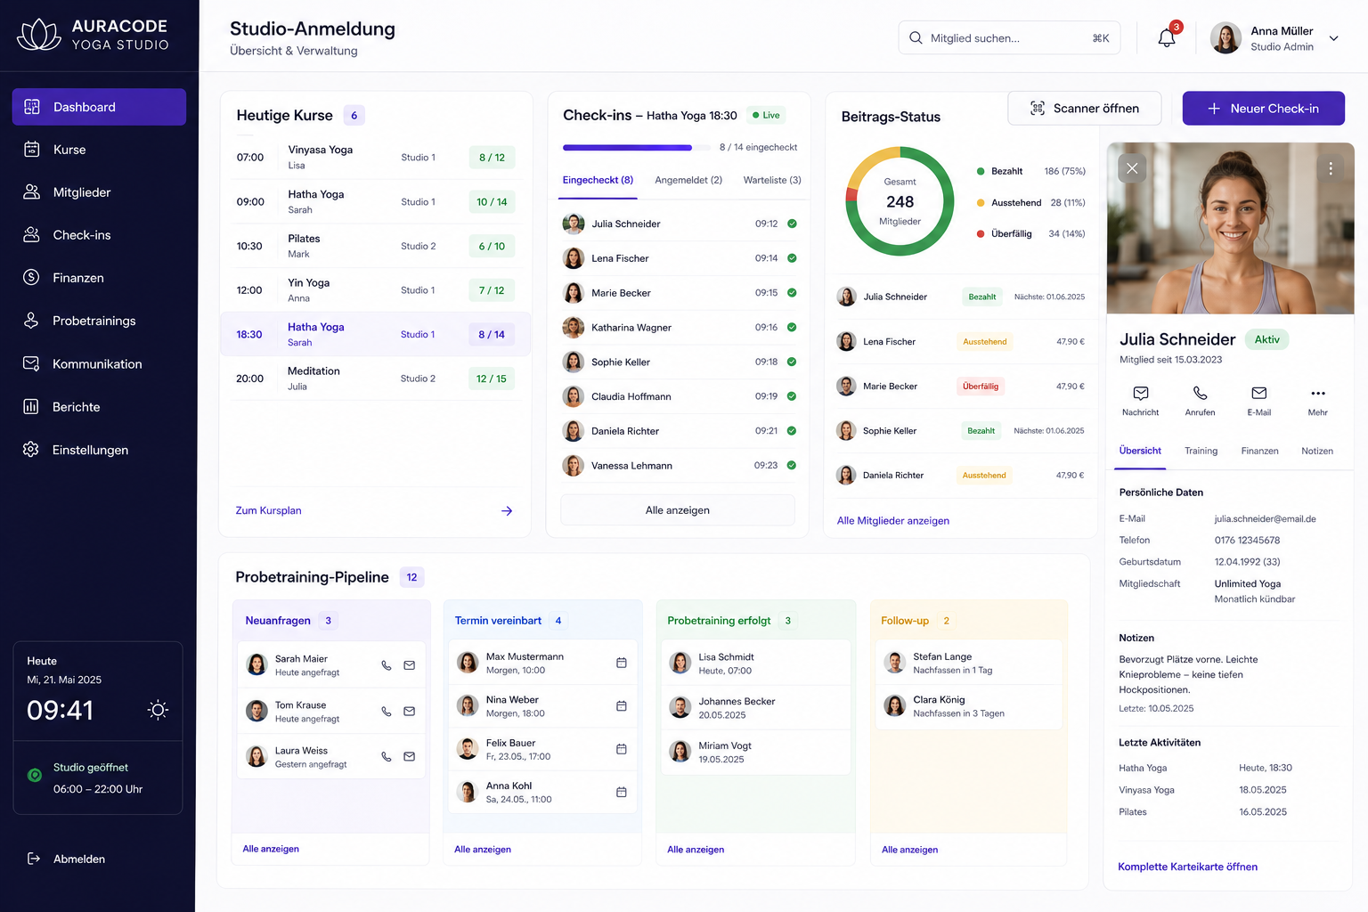Open Berichte in sidebar
Image resolution: width=1368 pixels, height=912 pixels.
tap(99, 407)
